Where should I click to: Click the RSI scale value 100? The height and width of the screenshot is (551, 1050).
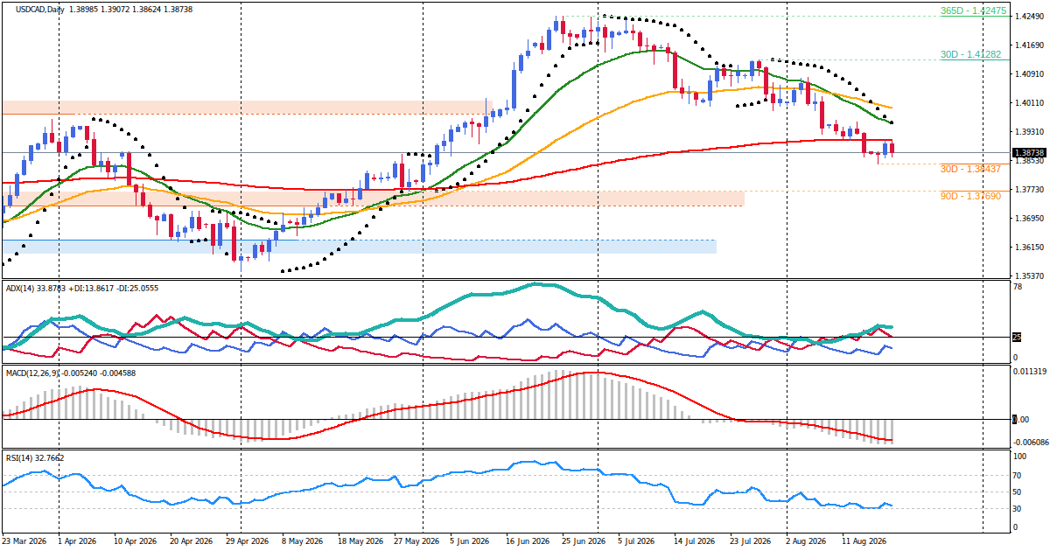point(1020,457)
